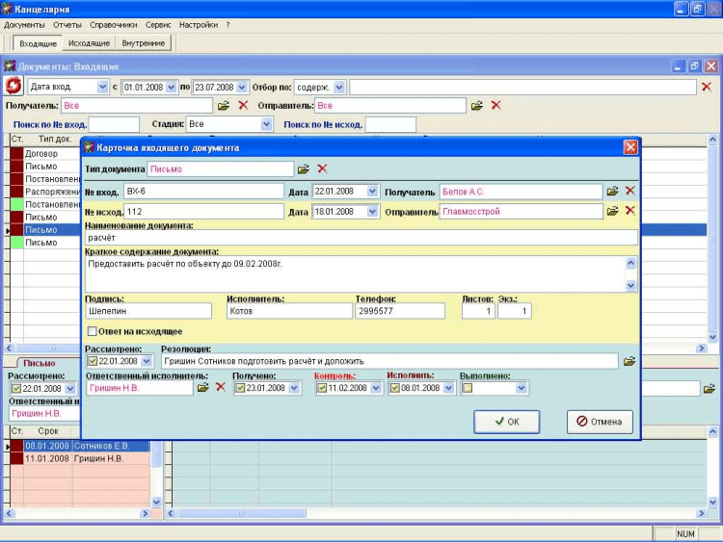Open the Стадия dropdown showing 'Все'
This screenshot has width=723, height=542.
tap(267, 124)
